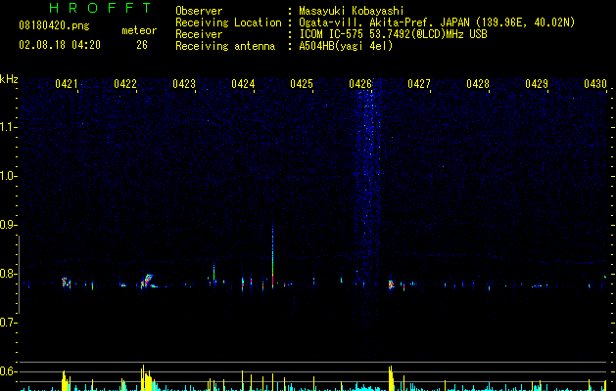Click the 0422 time marker

(x=125, y=84)
